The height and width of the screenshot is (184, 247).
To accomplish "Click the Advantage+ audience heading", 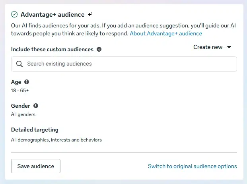I will 53,14.
